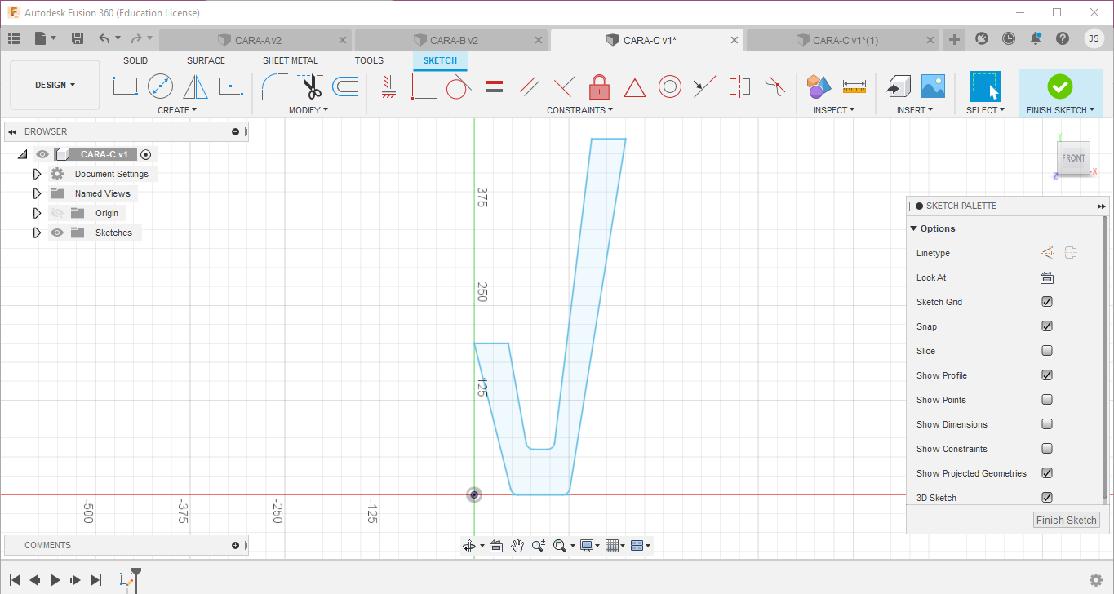Viewport: 1114px width, 594px height.
Task: Undo the last action
Action: pyautogui.click(x=104, y=38)
